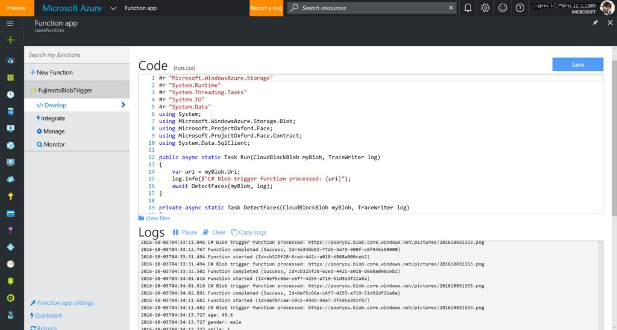Clear the logs
Screen dimensions: 617x330
[215, 232]
